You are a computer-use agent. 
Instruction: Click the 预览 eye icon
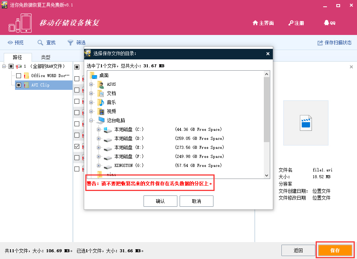[x=10, y=42]
